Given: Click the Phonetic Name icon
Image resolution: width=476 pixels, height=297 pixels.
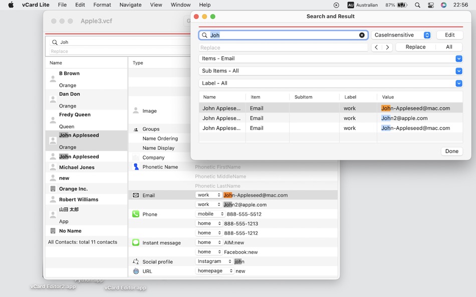Looking at the screenshot, I should pyautogui.click(x=136, y=166).
